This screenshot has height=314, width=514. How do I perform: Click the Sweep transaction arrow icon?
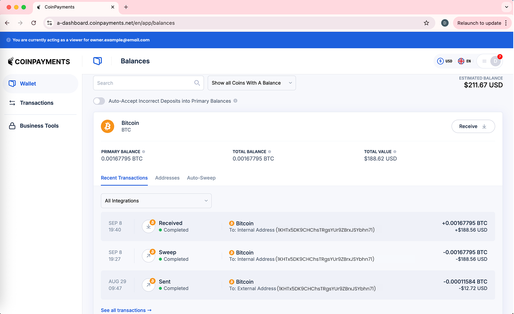click(x=149, y=256)
